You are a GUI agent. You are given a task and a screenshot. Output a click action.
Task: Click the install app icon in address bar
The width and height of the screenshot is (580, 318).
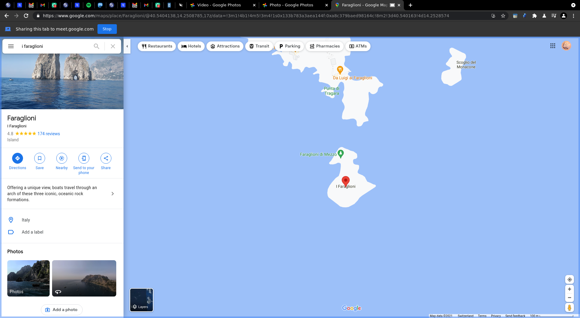tap(493, 16)
